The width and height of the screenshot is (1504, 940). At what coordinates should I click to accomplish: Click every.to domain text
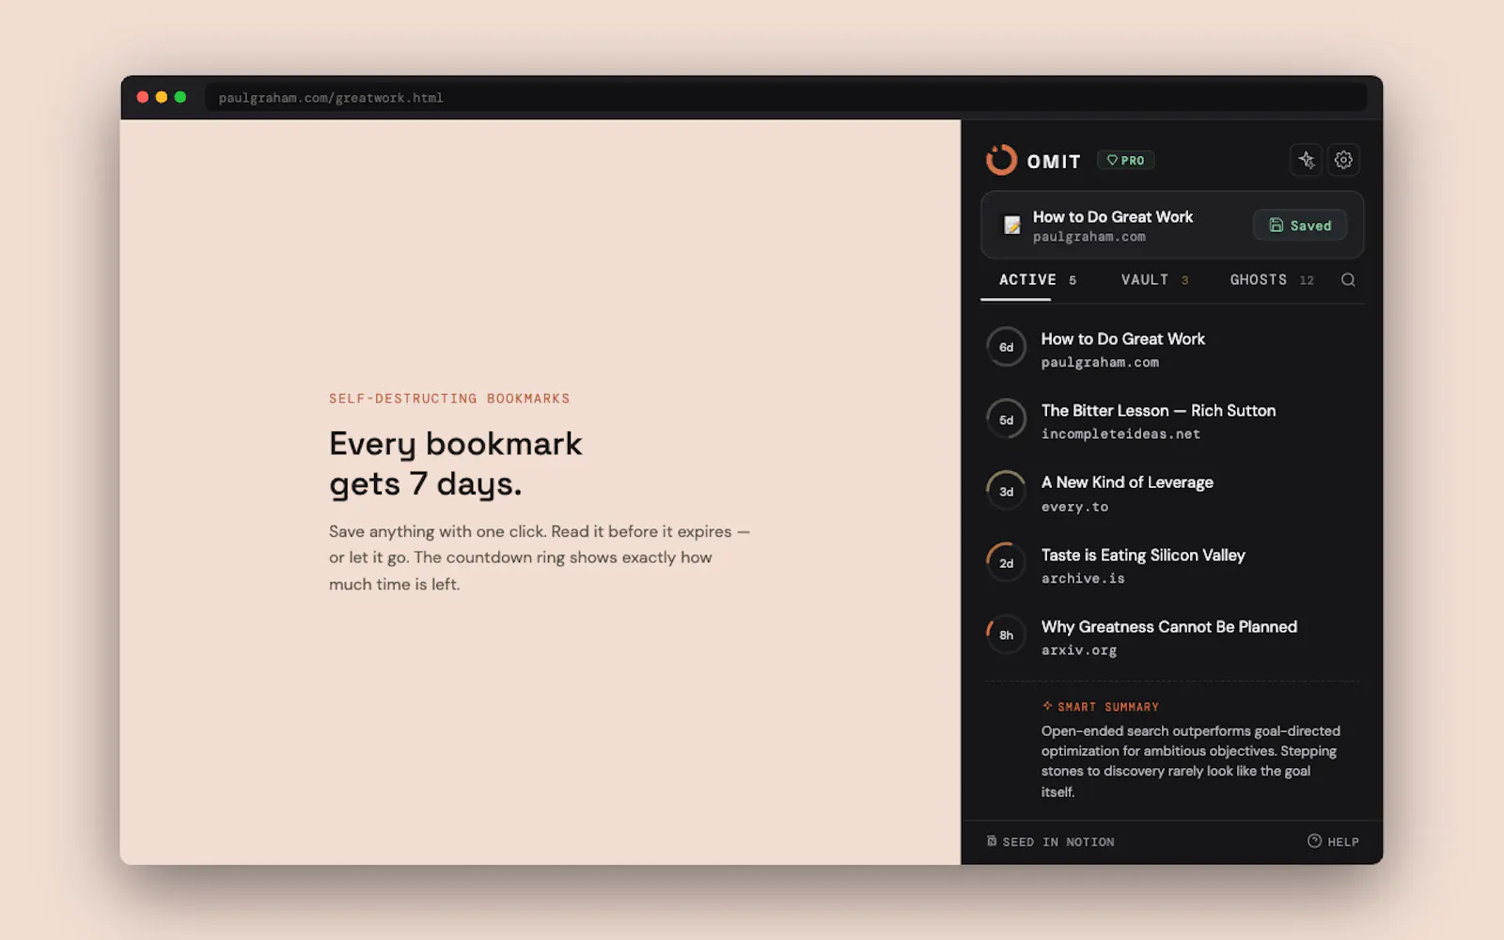click(1074, 507)
